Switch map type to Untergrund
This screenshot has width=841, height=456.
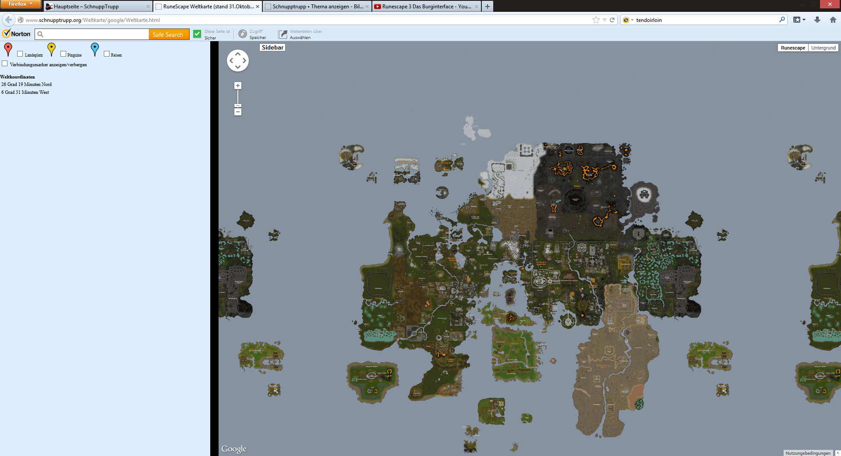coord(823,48)
